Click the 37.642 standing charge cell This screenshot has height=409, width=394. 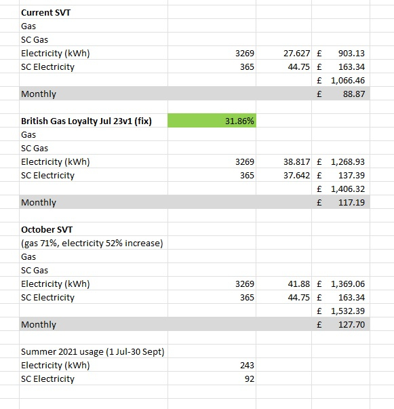tap(283, 175)
